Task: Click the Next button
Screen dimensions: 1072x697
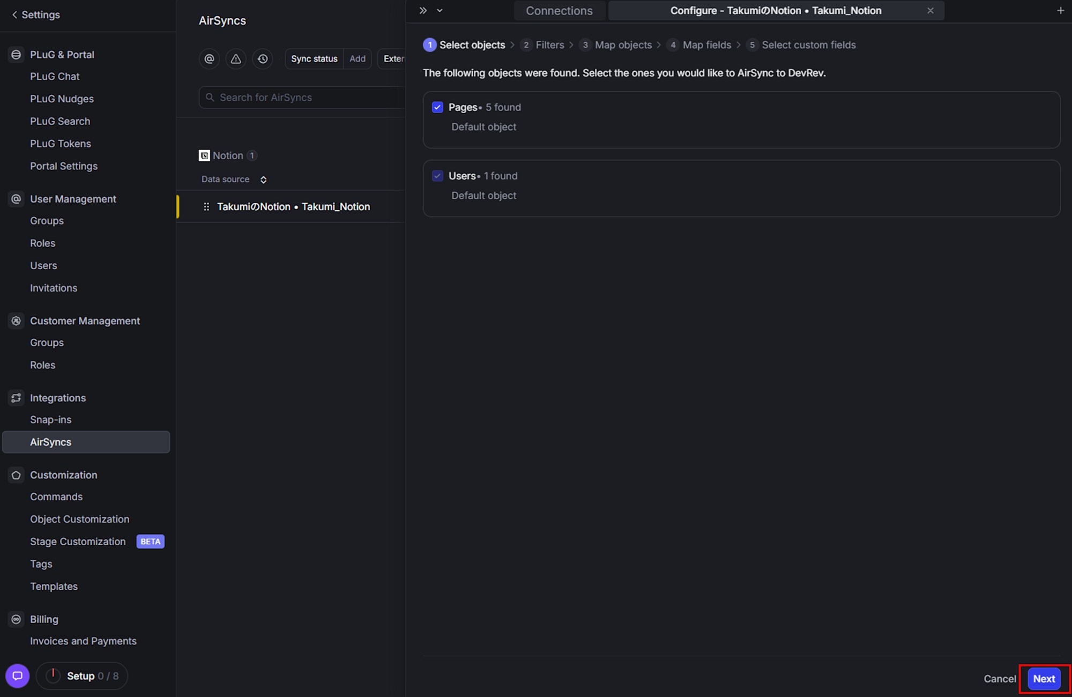Action: coord(1044,678)
